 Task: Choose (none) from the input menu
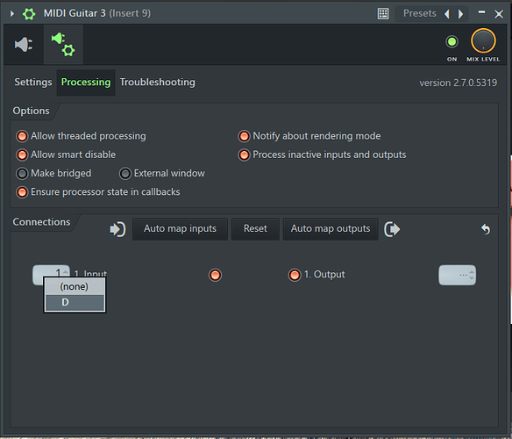[75, 287]
